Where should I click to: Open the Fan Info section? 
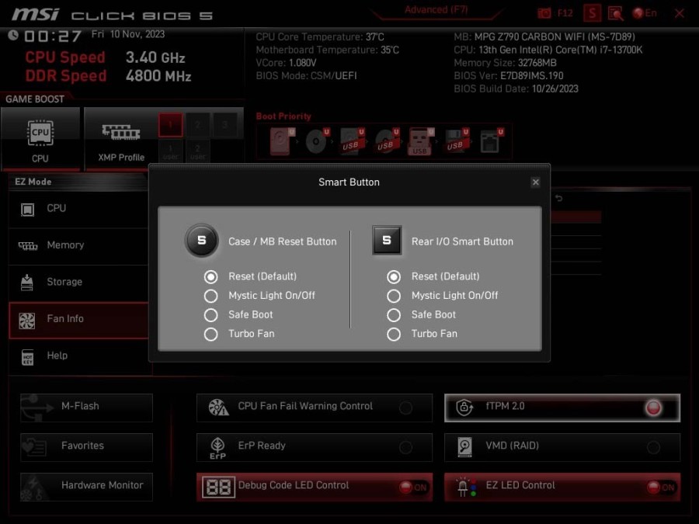point(78,320)
